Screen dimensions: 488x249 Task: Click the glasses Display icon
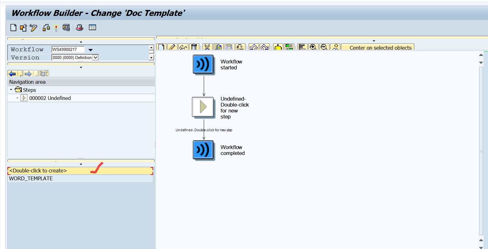coord(183,47)
